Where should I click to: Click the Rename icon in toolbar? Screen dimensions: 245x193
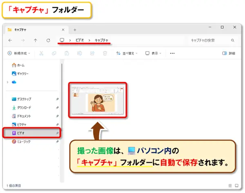80,53
